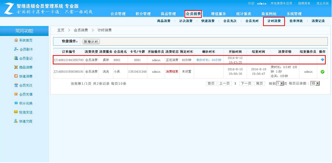Click the 快速交班 shift handover icon
Image resolution: width=332 pixels, height=163 pixels.
tap(16, 121)
